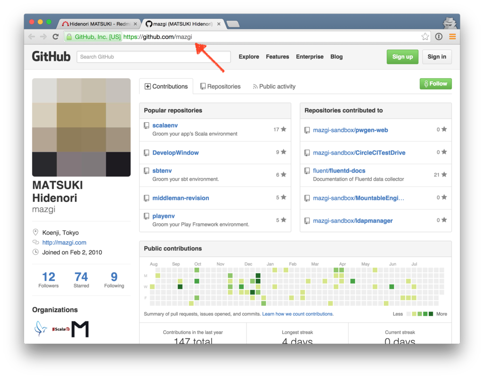The image size is (484, 378).
Task: Click repo icon beside sbtenv
Action: click(147, 171)
